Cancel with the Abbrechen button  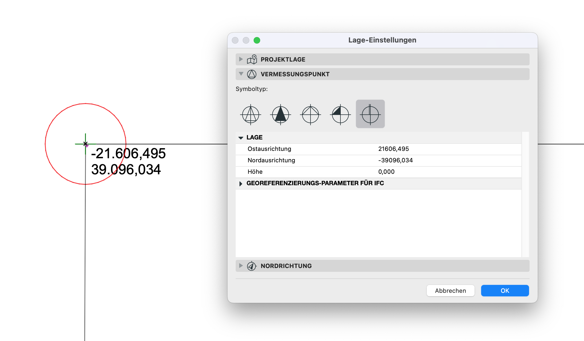tap(450, 291)
